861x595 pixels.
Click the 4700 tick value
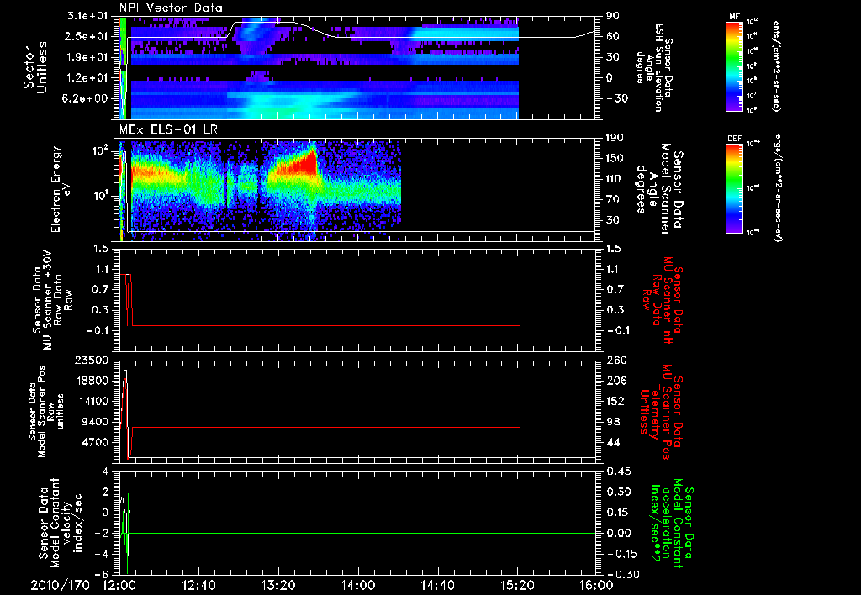coord(97,442)
